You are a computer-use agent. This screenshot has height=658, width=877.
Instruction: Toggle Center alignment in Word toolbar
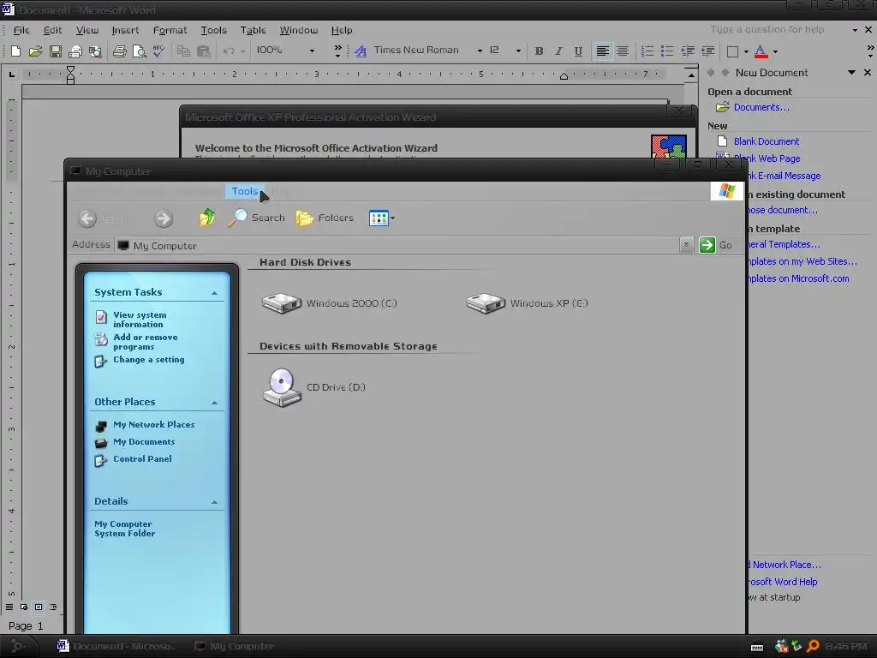click(622, 51)
